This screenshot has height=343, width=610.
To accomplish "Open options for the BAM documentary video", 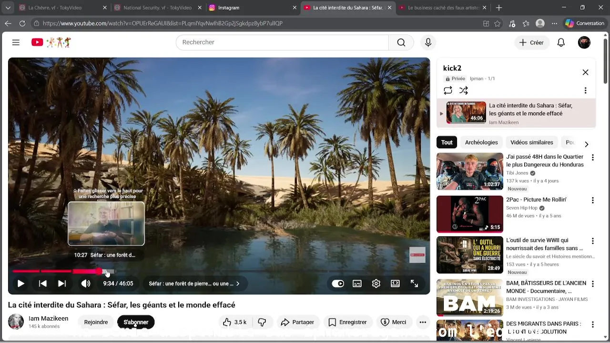I will tap(593, 284).
